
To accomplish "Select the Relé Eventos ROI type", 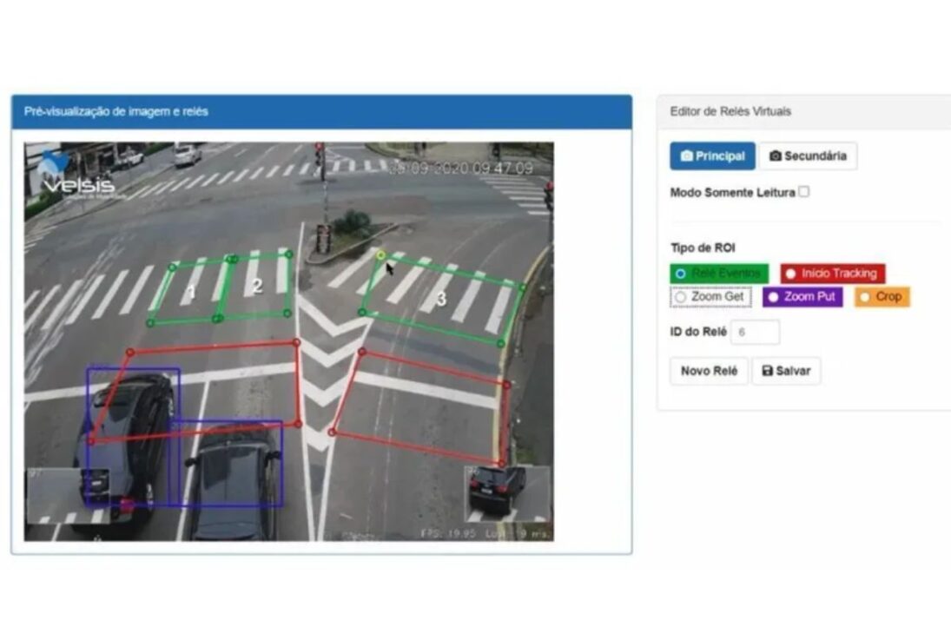I will 680,274.
